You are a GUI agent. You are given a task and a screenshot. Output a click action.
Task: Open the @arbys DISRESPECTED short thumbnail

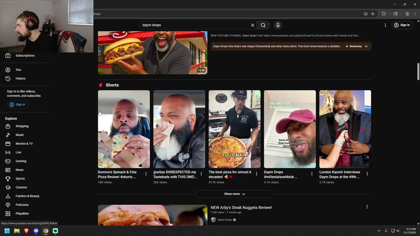click(x=179, y=129)
